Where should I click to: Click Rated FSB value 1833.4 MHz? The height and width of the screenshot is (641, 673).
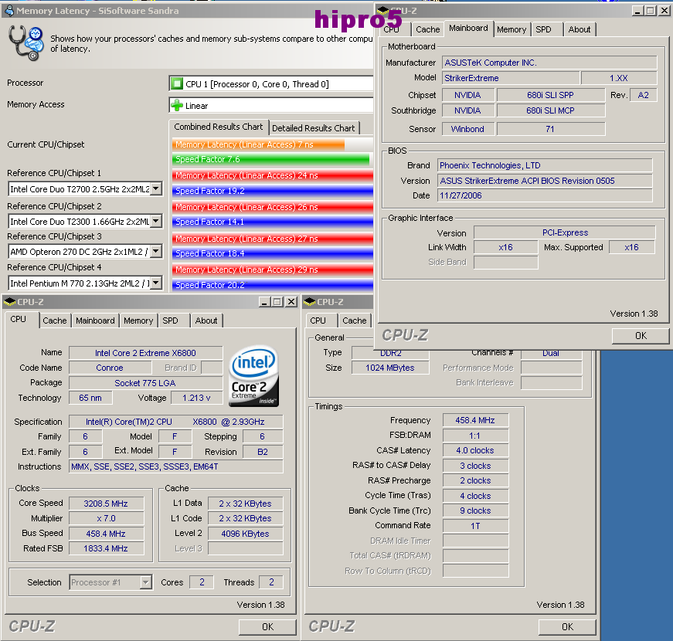(x=106, y=548)
